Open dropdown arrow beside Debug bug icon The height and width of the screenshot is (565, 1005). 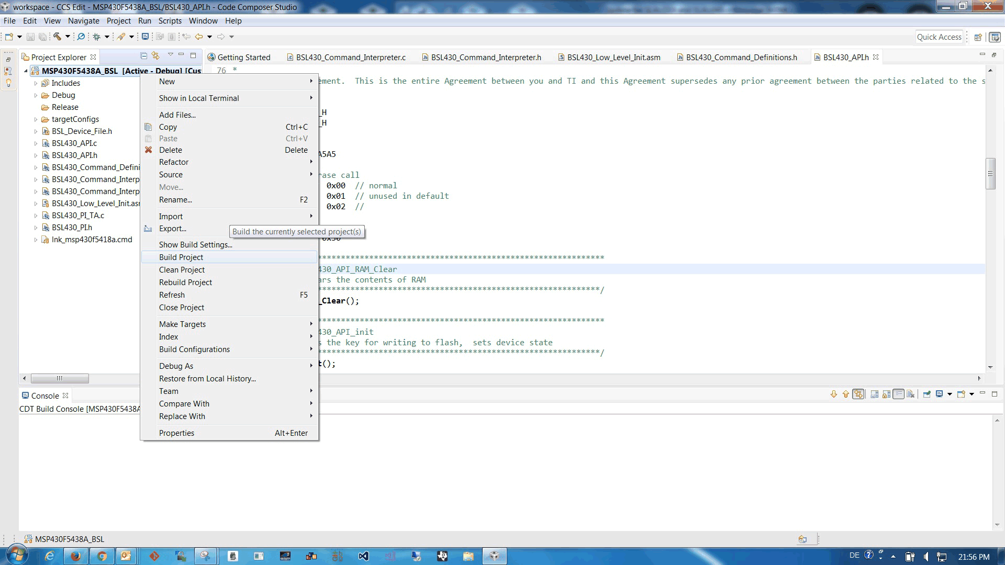[x=107, y=37]
